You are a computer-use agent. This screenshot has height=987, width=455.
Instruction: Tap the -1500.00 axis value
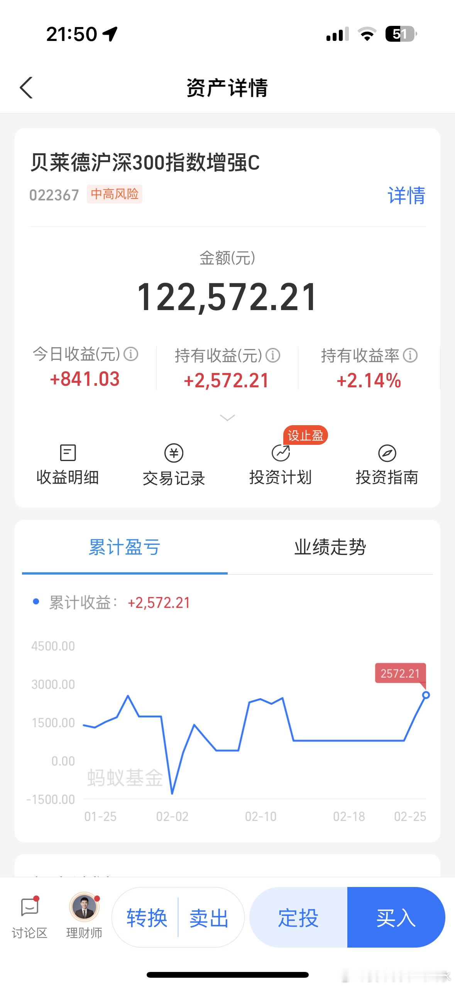click(51, 799)
